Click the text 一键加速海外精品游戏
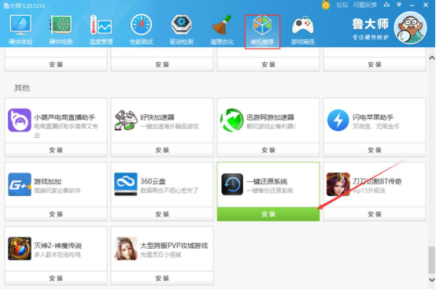 pyautogui.click(x=169, y=127)
